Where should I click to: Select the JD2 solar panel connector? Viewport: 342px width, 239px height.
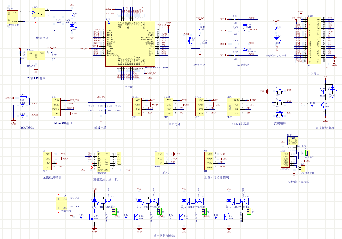[303, 169]
